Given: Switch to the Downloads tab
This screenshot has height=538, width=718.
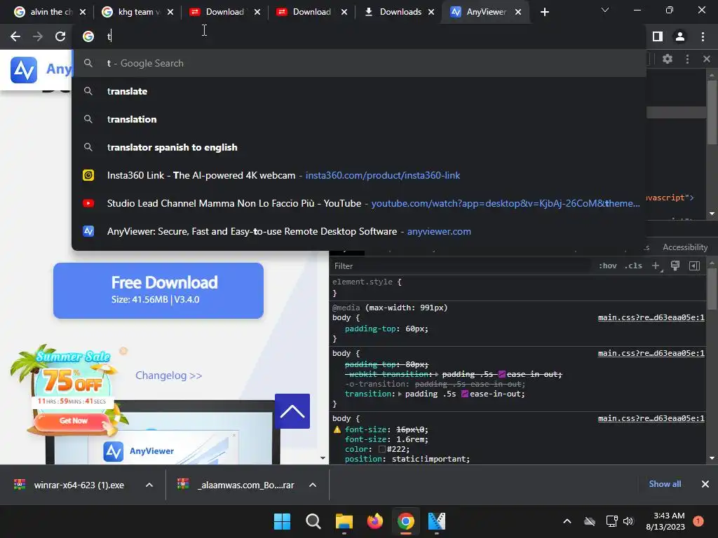Looking at the screenshot, I should point(394,12).
